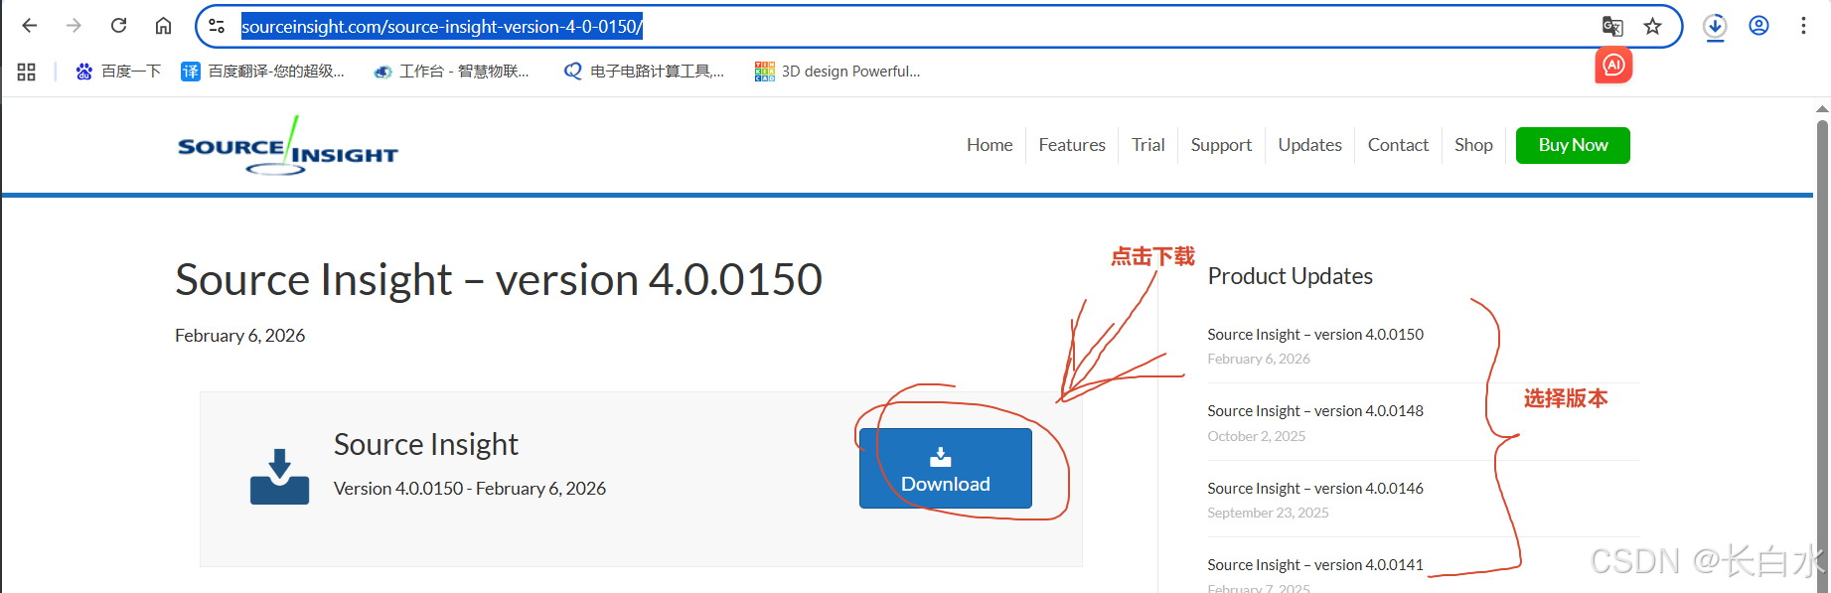Open the Home menu item

990,145
